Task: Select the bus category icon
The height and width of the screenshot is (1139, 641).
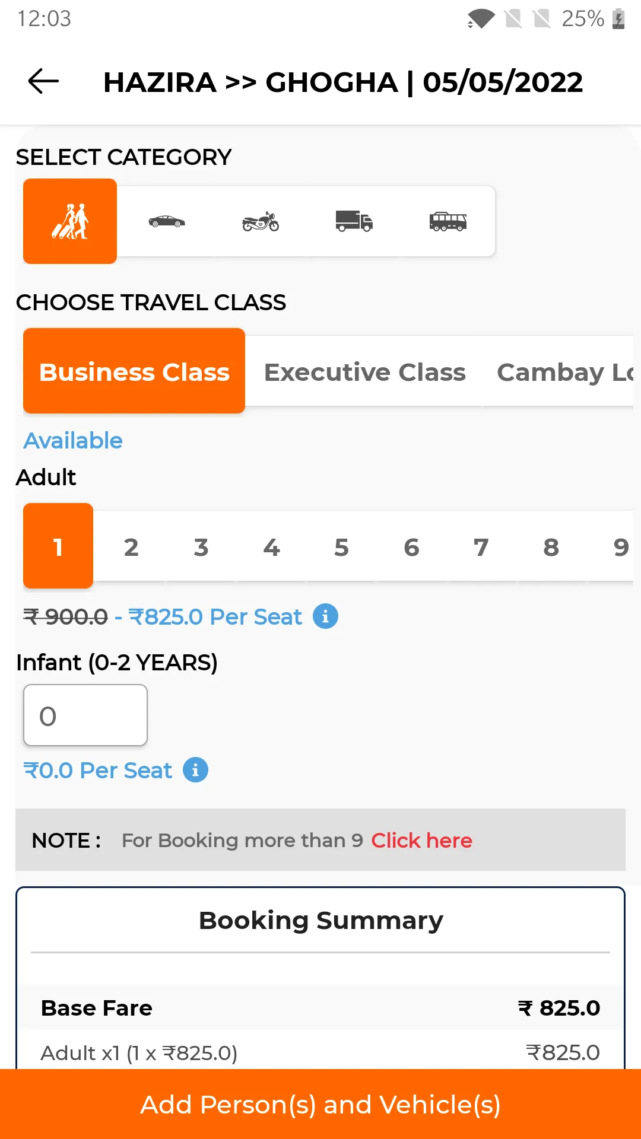Action: [x=448, y=221]
